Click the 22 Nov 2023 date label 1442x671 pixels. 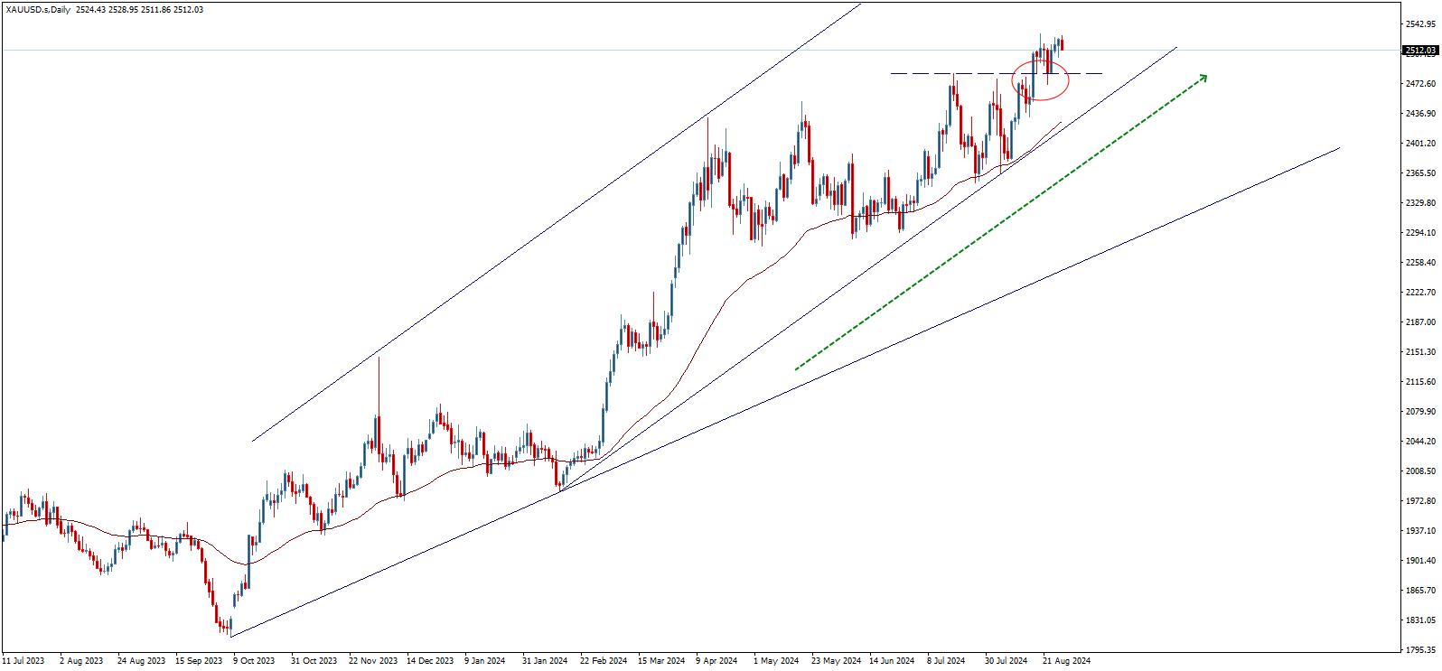click(373, 661)
